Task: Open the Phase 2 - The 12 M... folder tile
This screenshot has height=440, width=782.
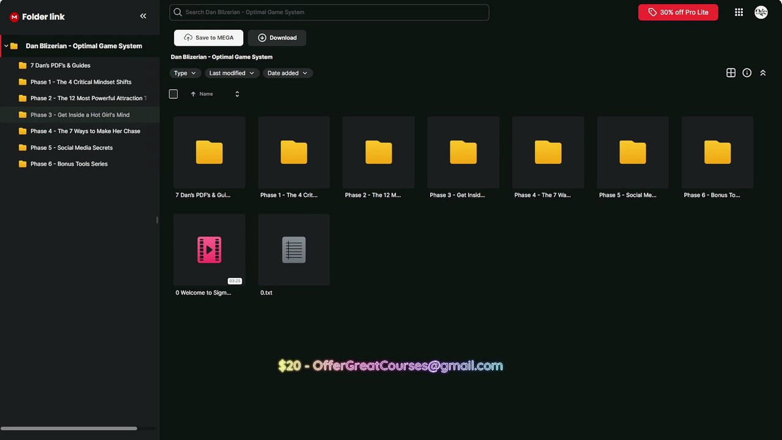Action: click(x=378, y=158)
